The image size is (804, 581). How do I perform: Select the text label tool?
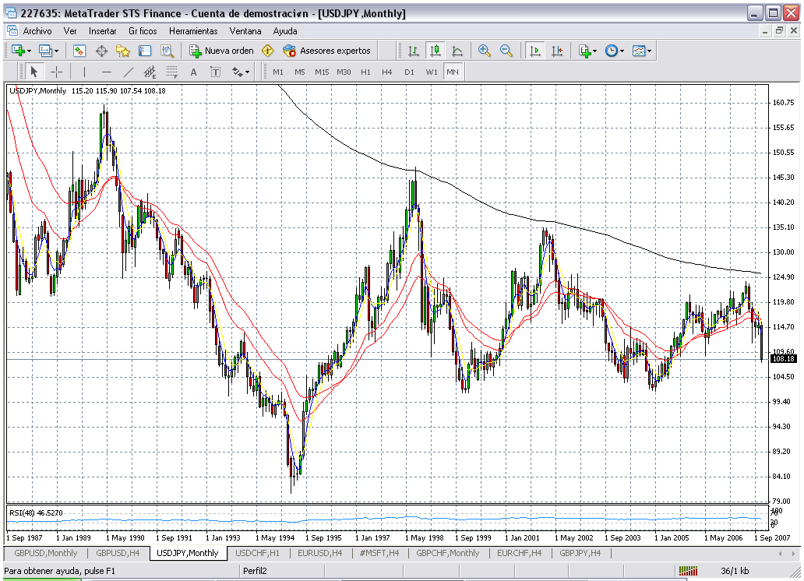pos(215,72)
